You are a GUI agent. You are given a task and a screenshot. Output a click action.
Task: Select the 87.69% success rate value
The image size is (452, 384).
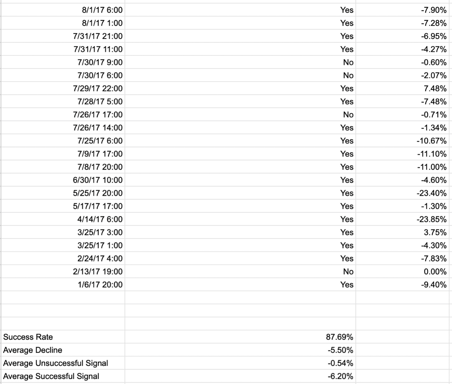(x=240, y=337)
